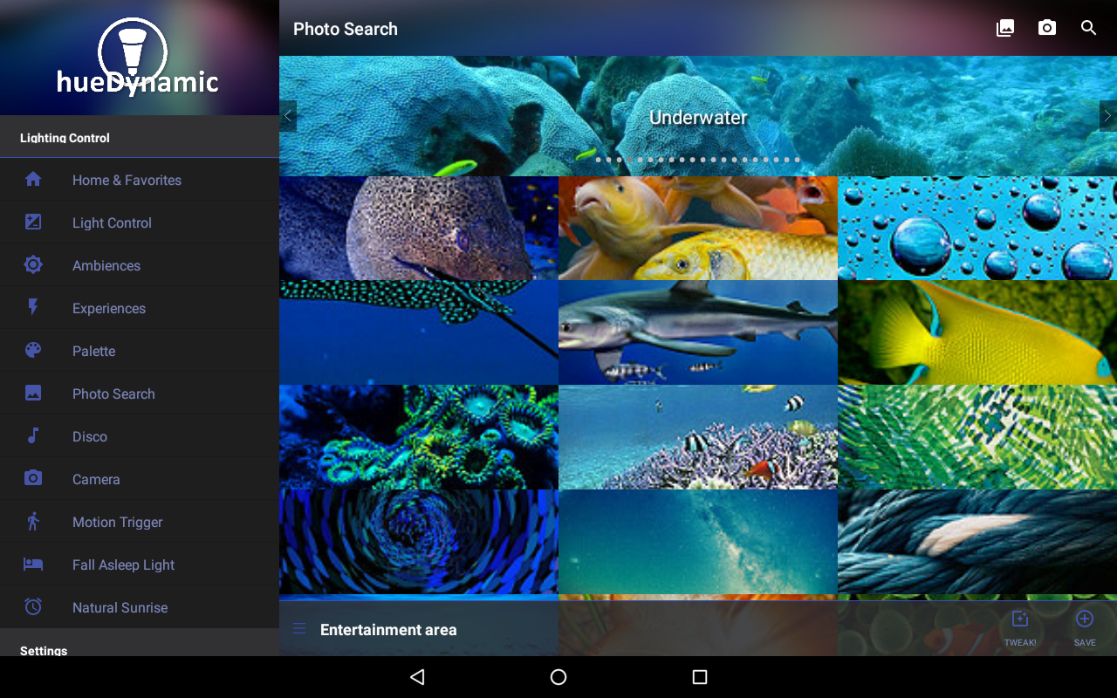Select the spotted ray photo

(419, 332)
